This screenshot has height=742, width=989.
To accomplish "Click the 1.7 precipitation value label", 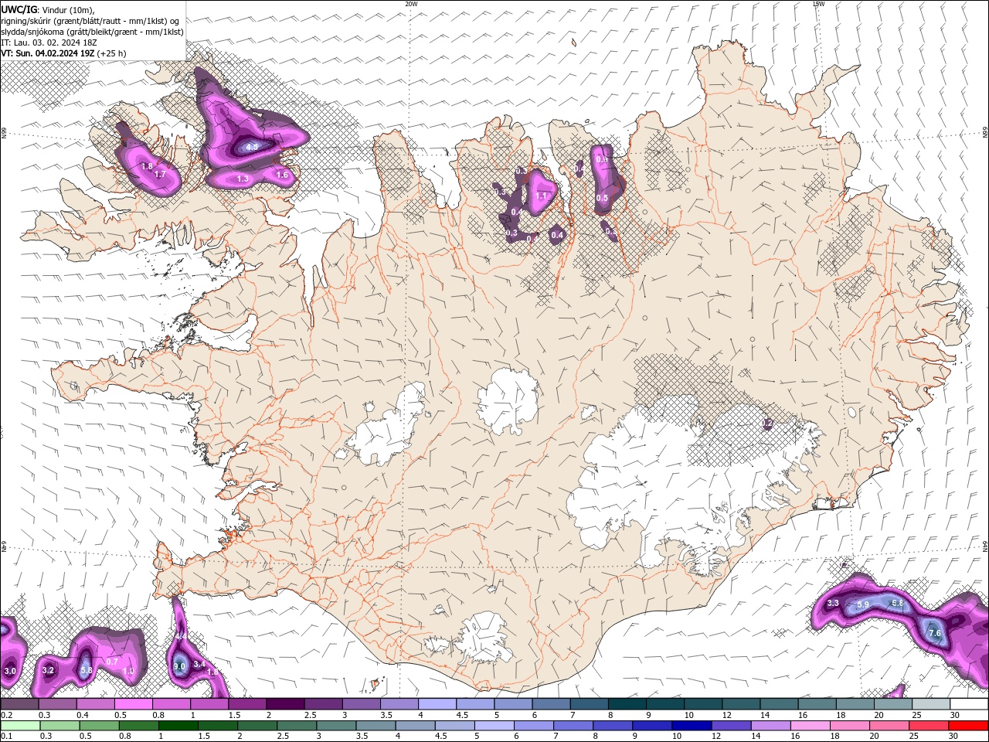I will [x=160, y=175].
